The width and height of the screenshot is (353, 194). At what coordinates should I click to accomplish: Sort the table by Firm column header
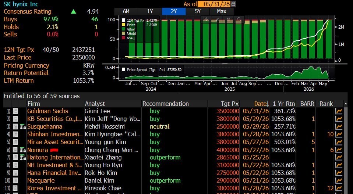[33, 104]
